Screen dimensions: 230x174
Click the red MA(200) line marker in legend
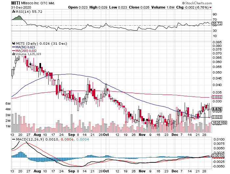click(x=13, y=51)
